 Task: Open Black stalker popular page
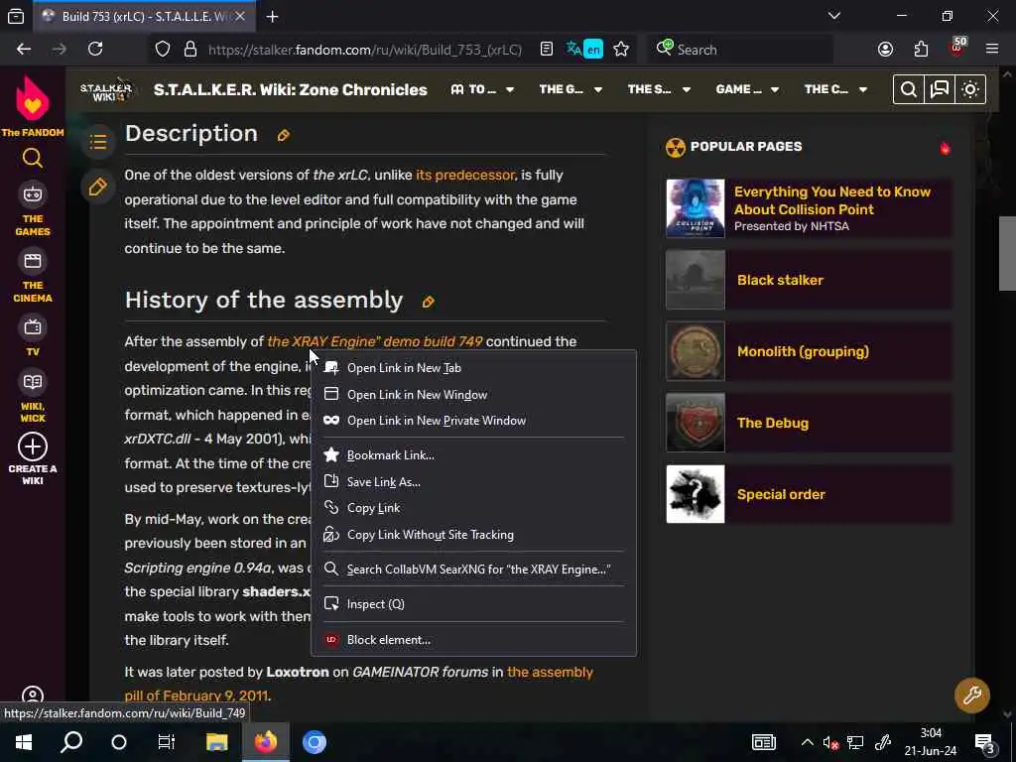(x=809, y=280)
